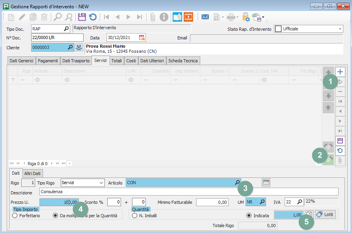Add a new row with the plus icon
The width and height of the screenshot is (352, 233).
tap(340, 72)
